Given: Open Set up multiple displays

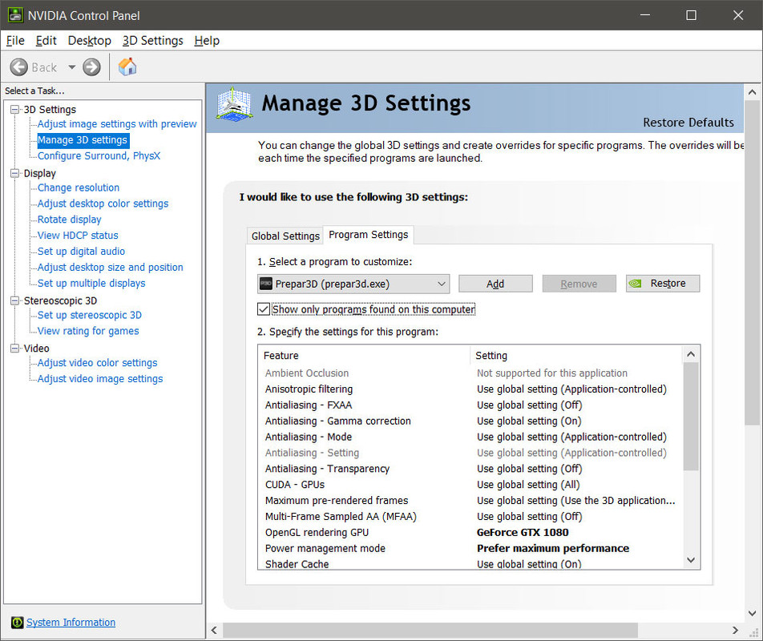Looking at the screenshot, I should [x=91, y=283].
